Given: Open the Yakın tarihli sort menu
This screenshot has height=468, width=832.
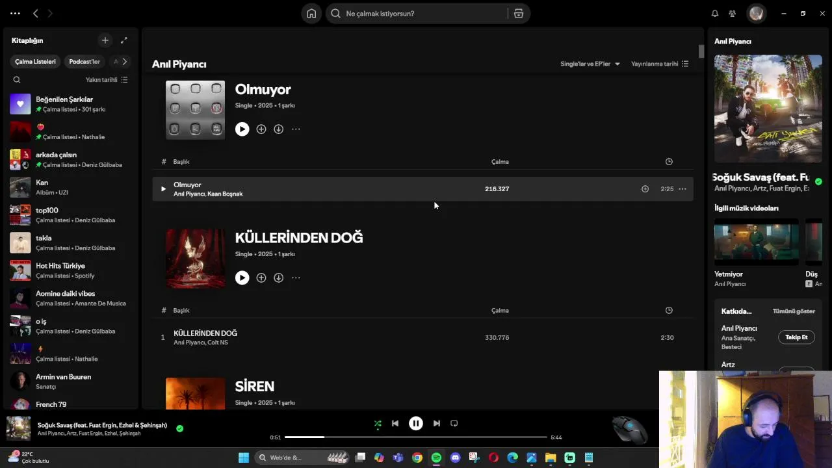Looking at the screenshot, I should [x=107, y=80].
